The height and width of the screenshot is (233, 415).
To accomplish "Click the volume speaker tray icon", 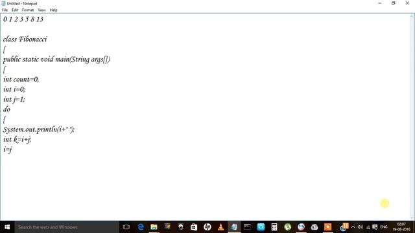I will pos(361,227).
